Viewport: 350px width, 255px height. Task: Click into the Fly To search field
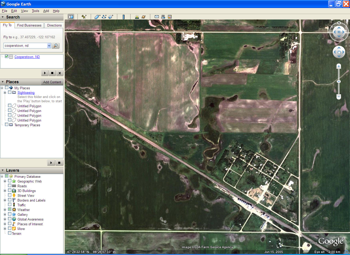(x=25, y=45)
